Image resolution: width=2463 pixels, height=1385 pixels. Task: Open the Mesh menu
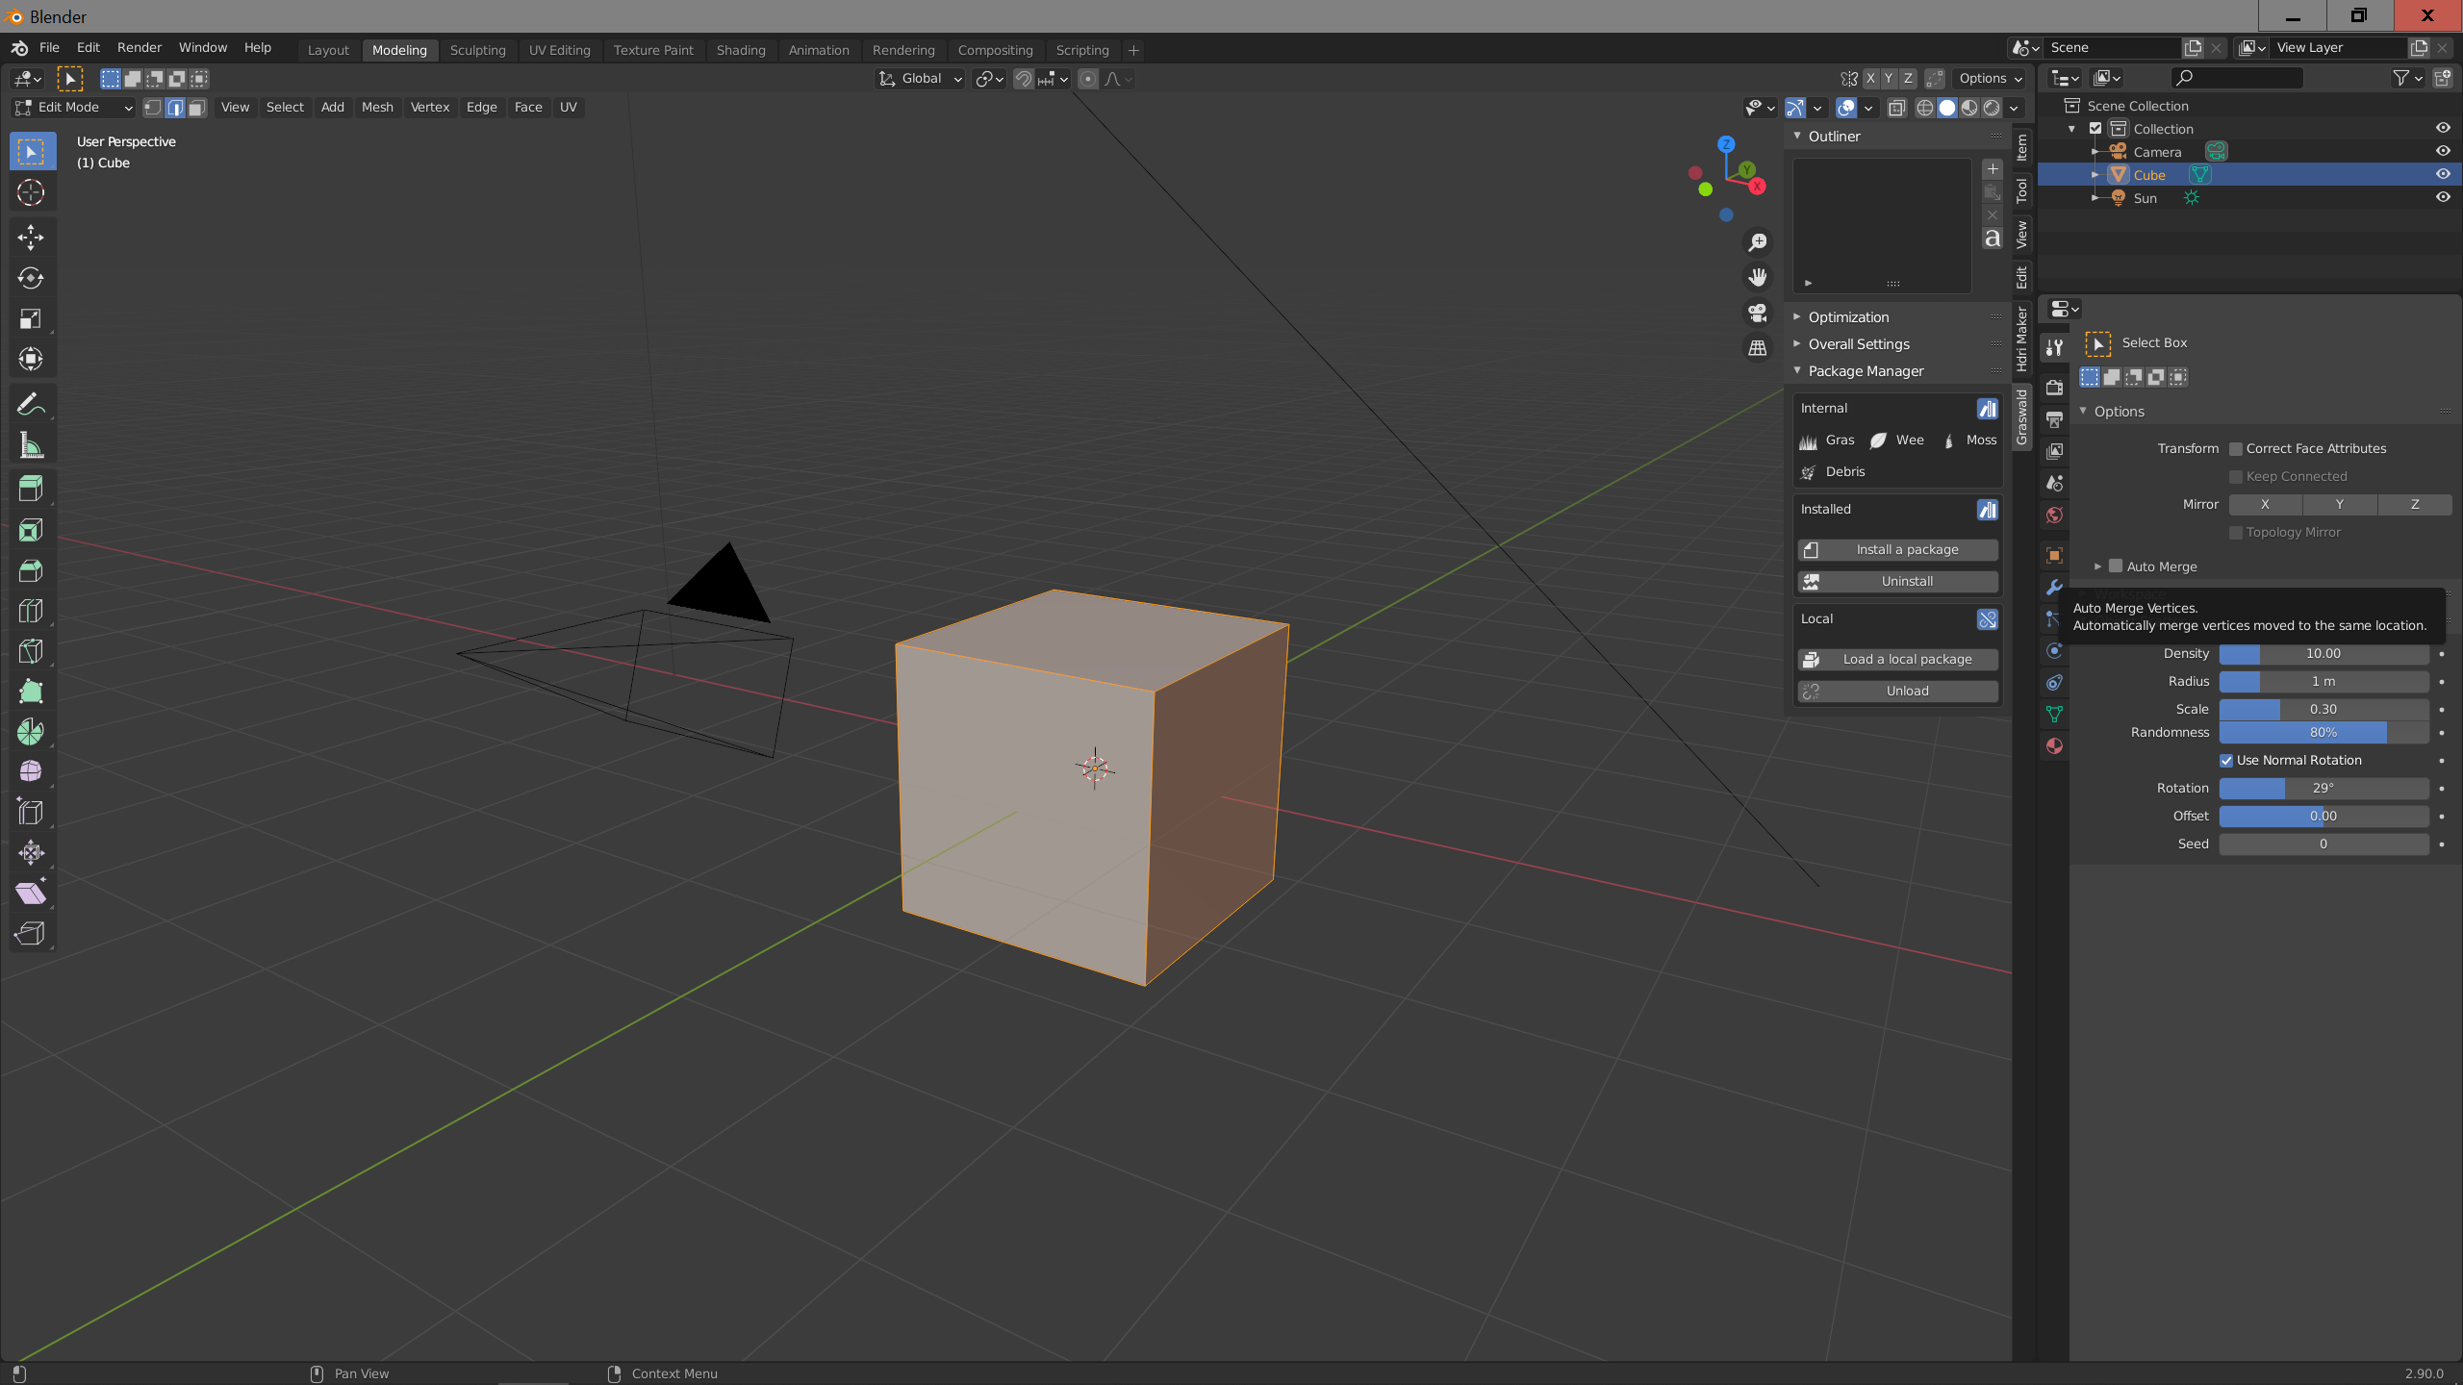pyautogui.click(x=377, y=108)
